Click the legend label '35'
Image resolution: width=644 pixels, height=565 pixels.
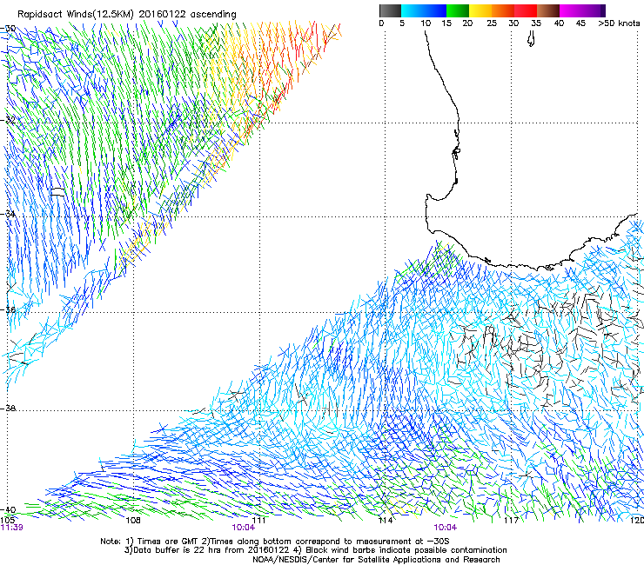(x=536, y=23)
